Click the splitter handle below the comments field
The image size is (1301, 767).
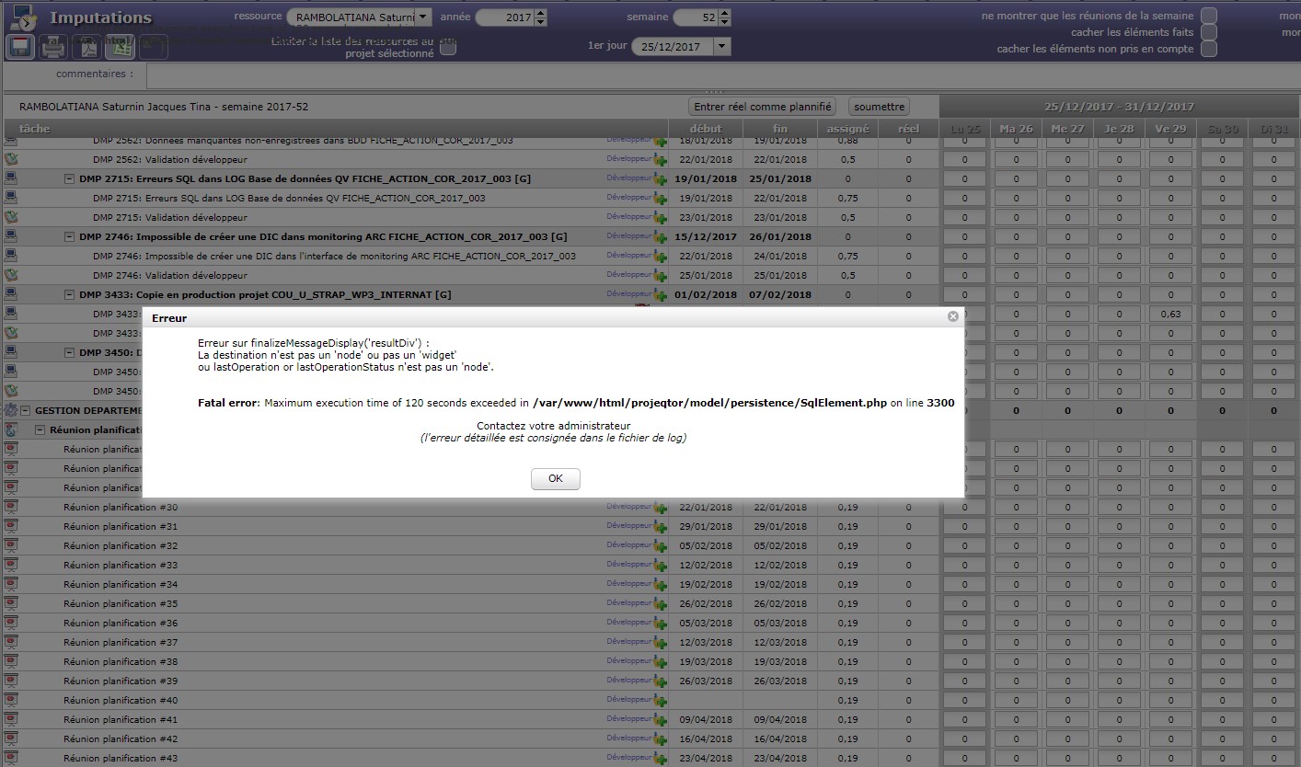[x=714, y=91]
